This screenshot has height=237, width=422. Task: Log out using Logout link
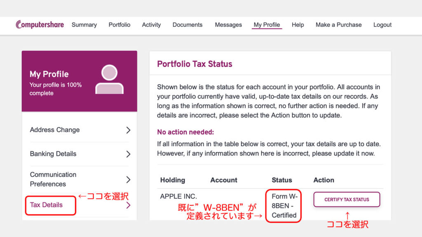click(x=382, y=25)
